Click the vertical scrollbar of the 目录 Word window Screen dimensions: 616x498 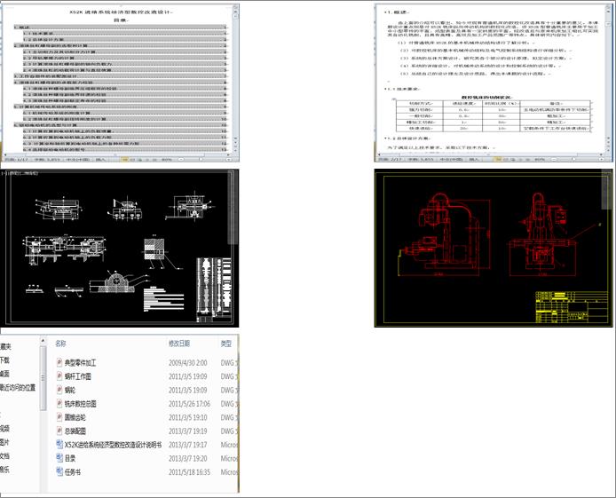(x=235, y=78)
